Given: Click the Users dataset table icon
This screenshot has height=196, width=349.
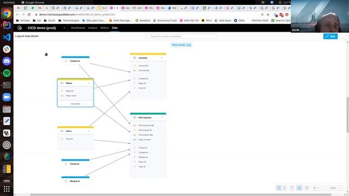Looking at the screenshot, I should click(62, 131).
